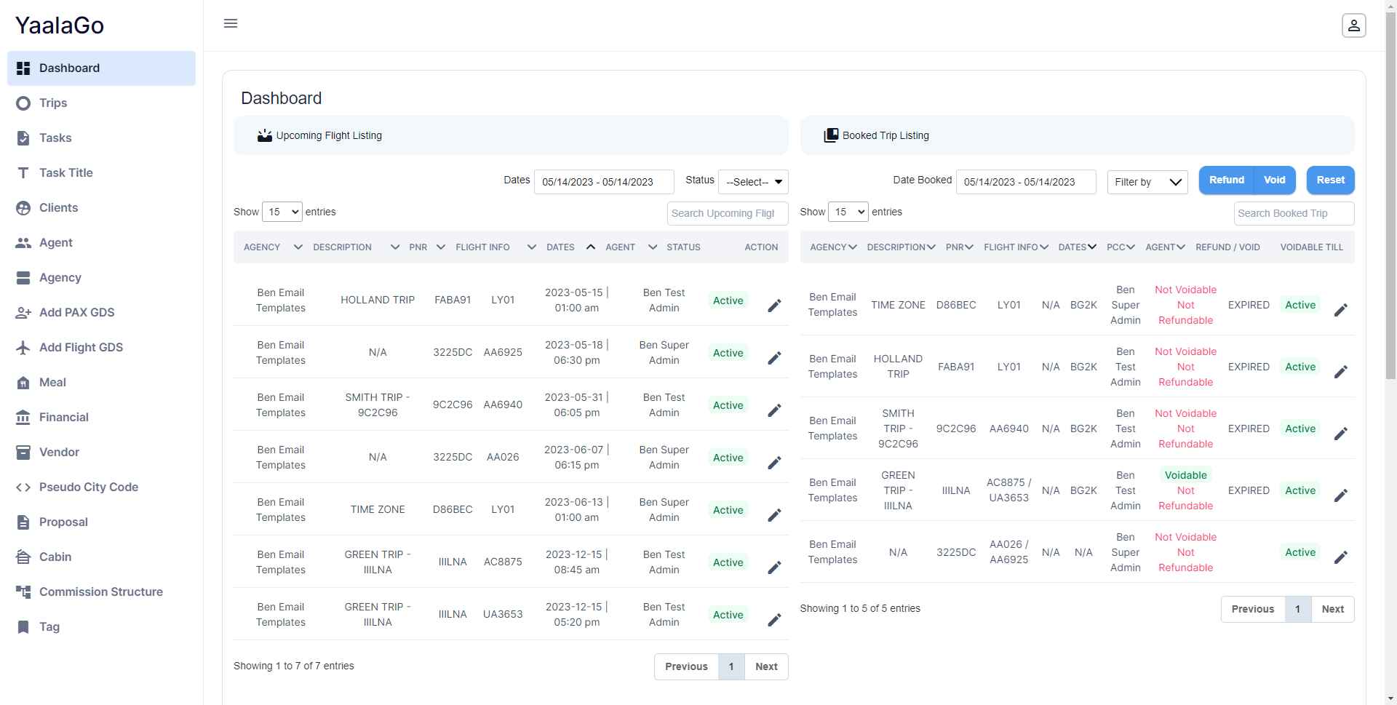1397x705 pixels.
Task: Open the Proposal menu item
Action: click(101, 522)
